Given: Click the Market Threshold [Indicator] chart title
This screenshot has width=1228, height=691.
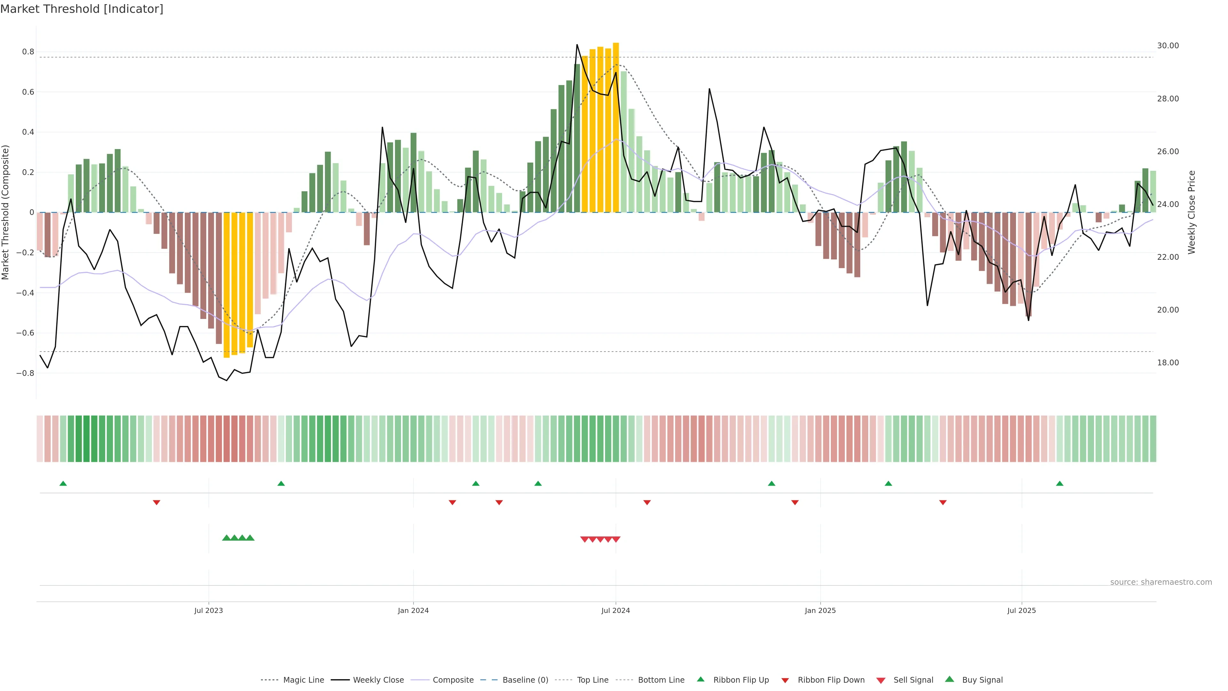Looking at the screenshot, I should click(x=82, y=9).
